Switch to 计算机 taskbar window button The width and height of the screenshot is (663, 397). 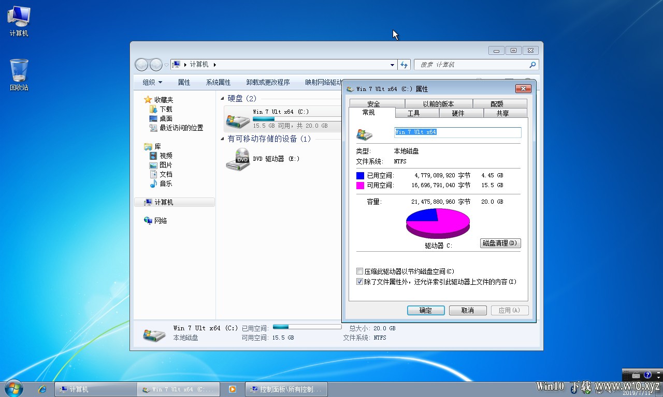(95, 389)
